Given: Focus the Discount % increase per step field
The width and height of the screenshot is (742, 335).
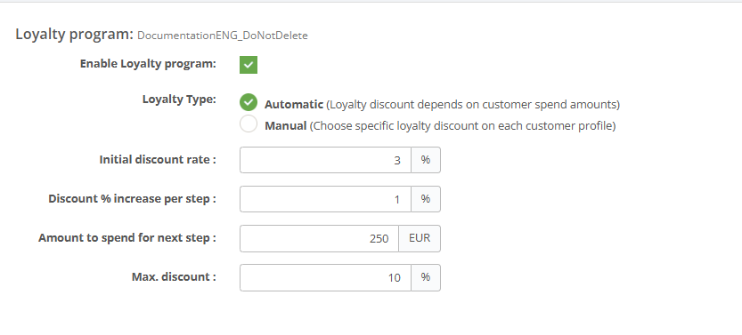Looking at the screenshot, I should (325, 199).
